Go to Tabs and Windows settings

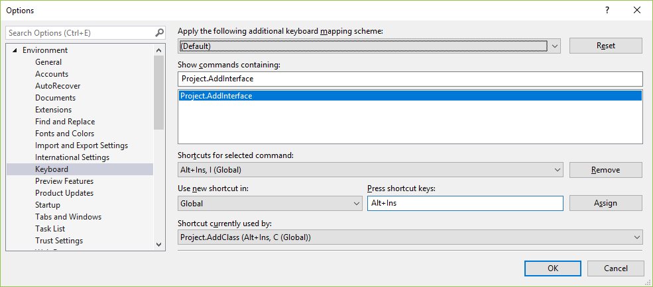[68, 217]
